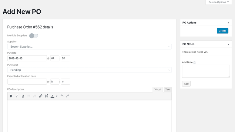Screen dimensions: 235x132
Task: Click the Add Note help icon
Action: click(x=194, y=63)
